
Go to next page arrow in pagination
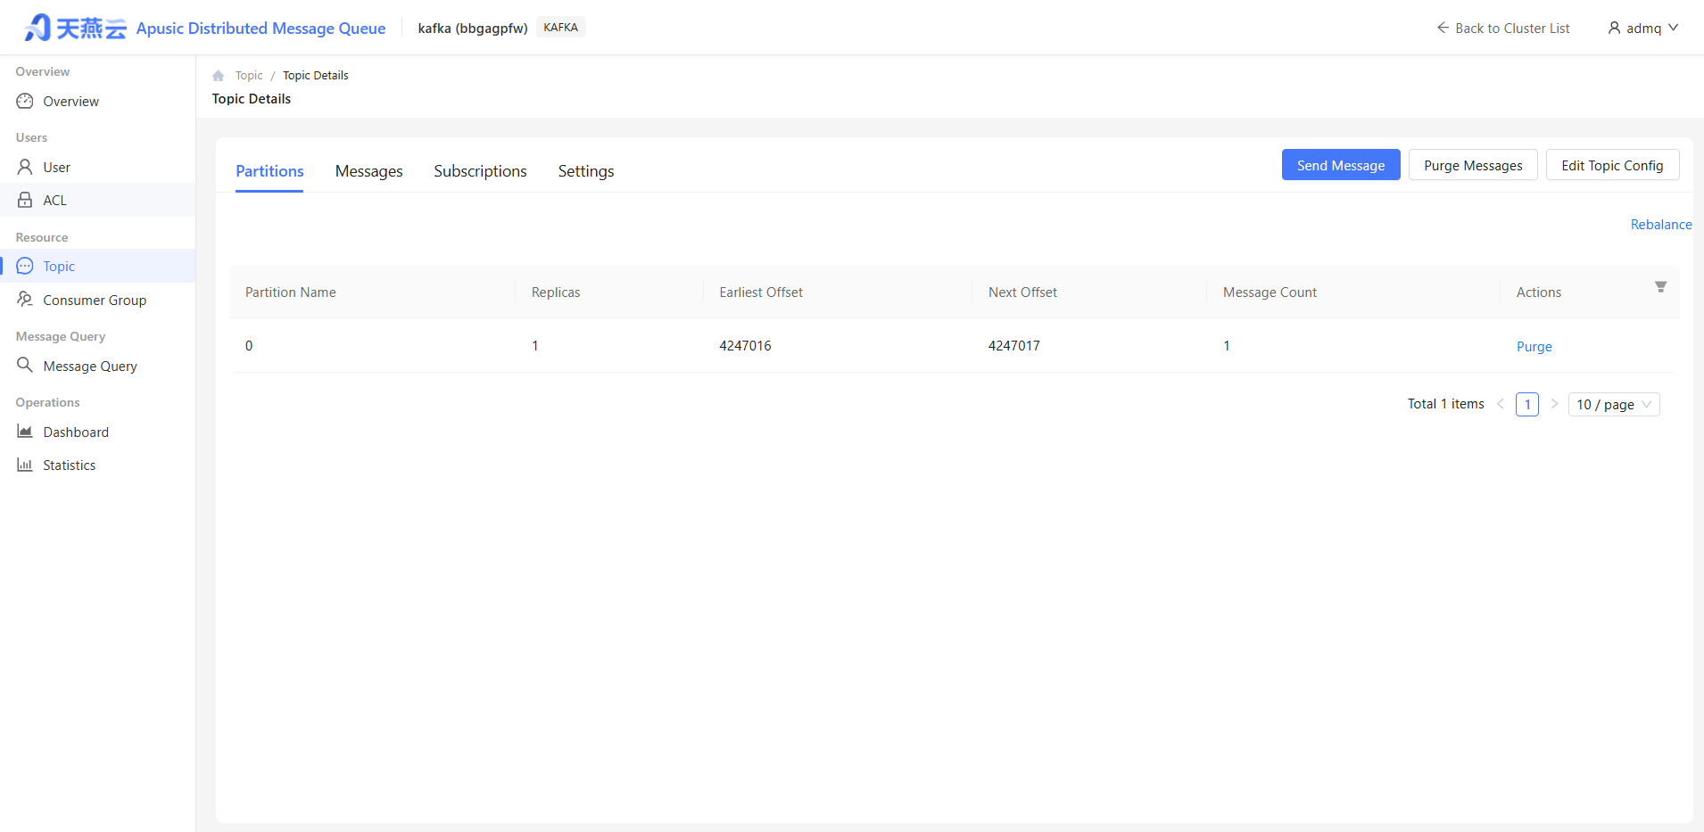click(x=1554, y=404)
